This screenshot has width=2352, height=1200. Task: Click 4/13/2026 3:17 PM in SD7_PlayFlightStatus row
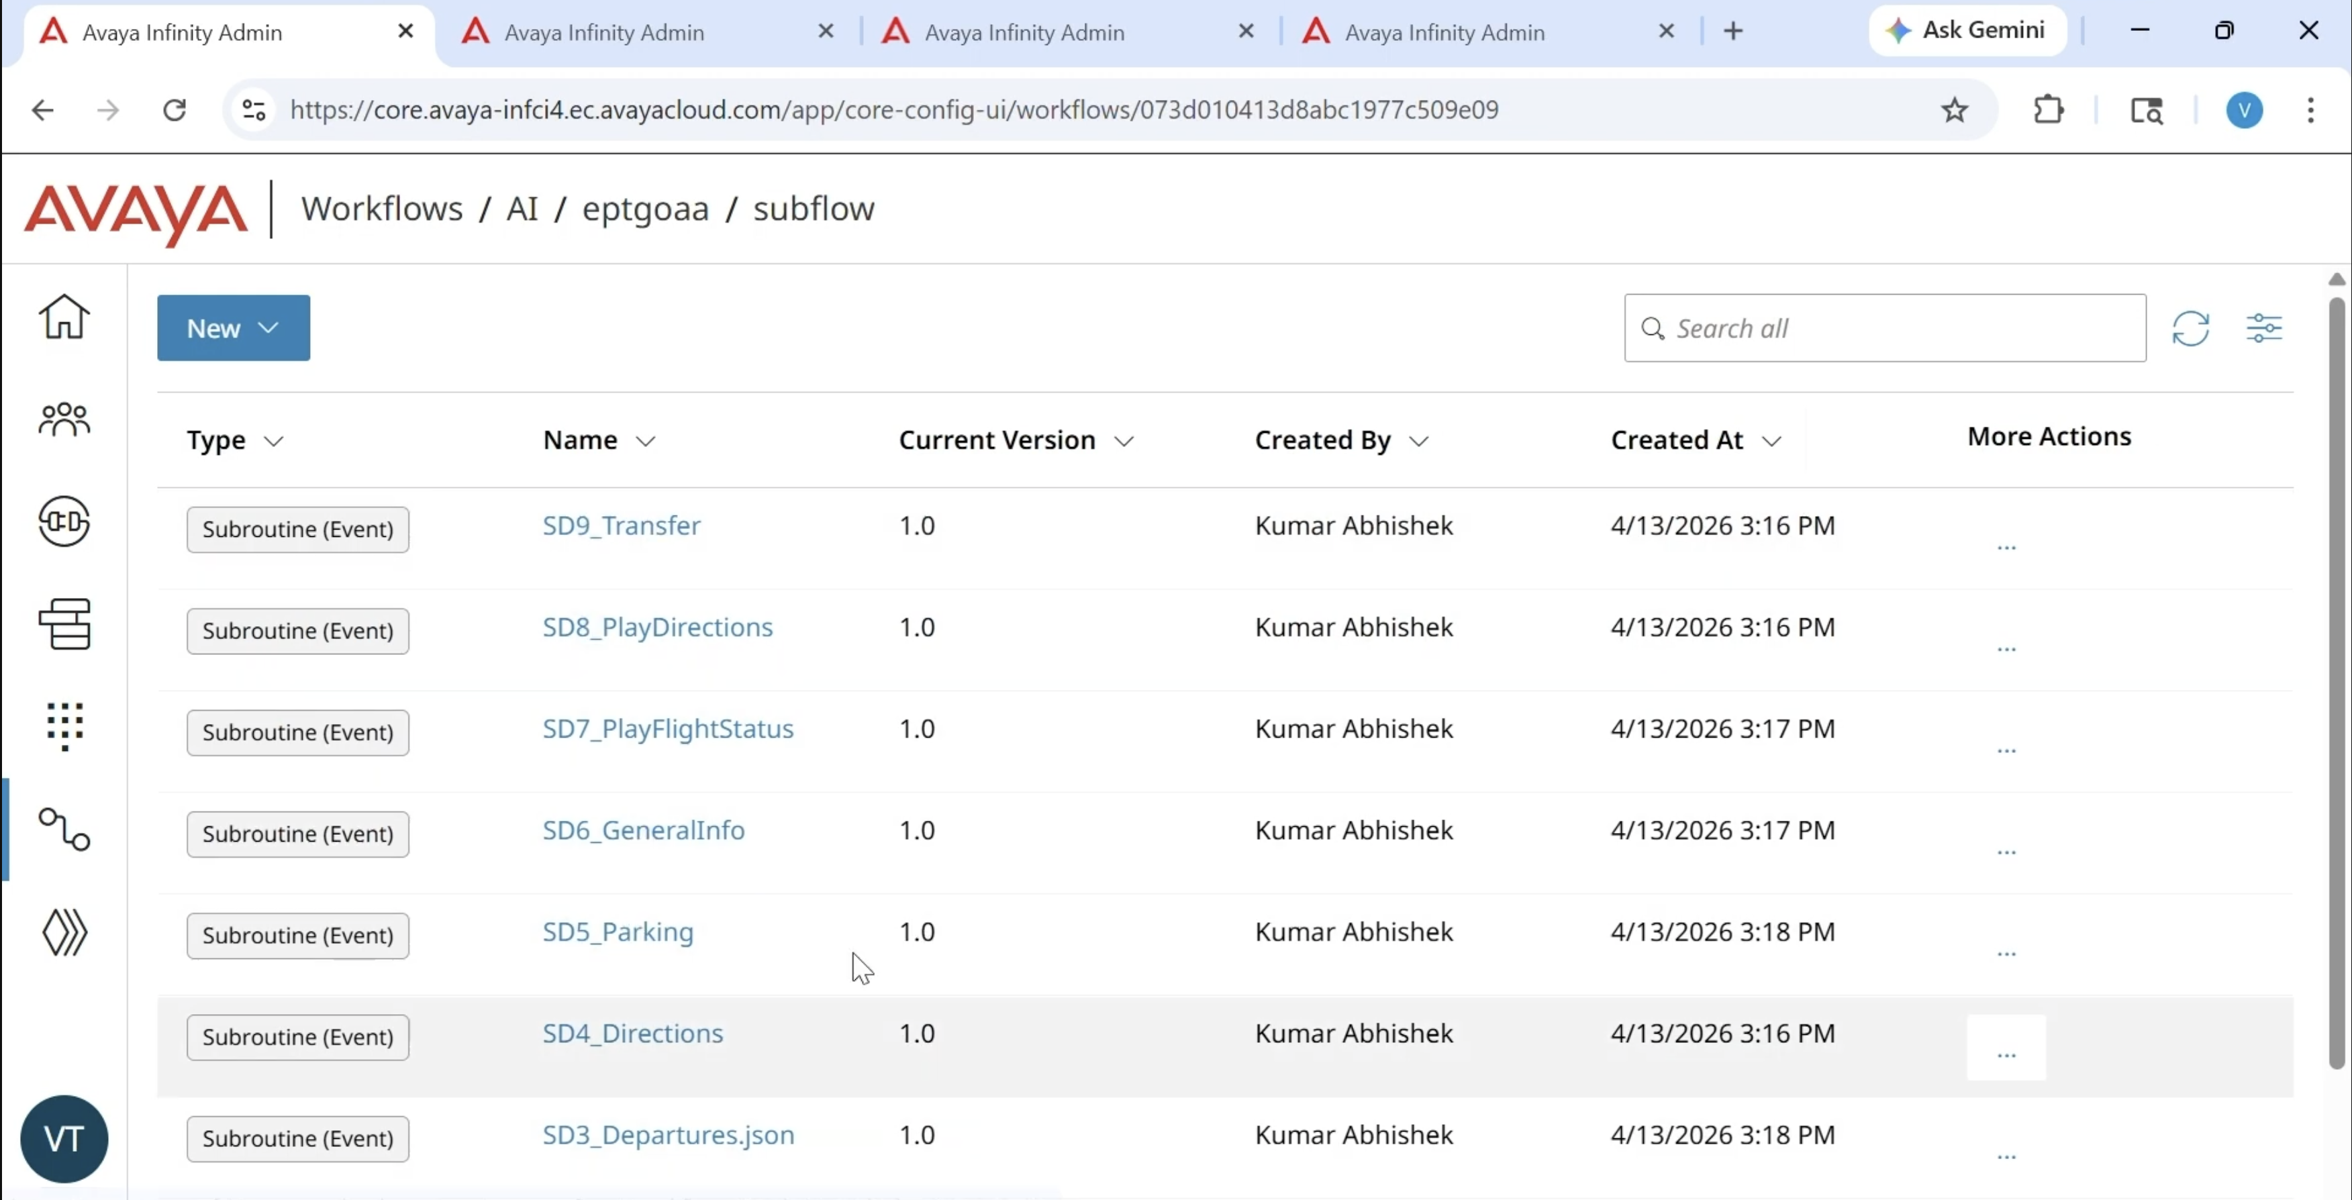(1723, 729)
